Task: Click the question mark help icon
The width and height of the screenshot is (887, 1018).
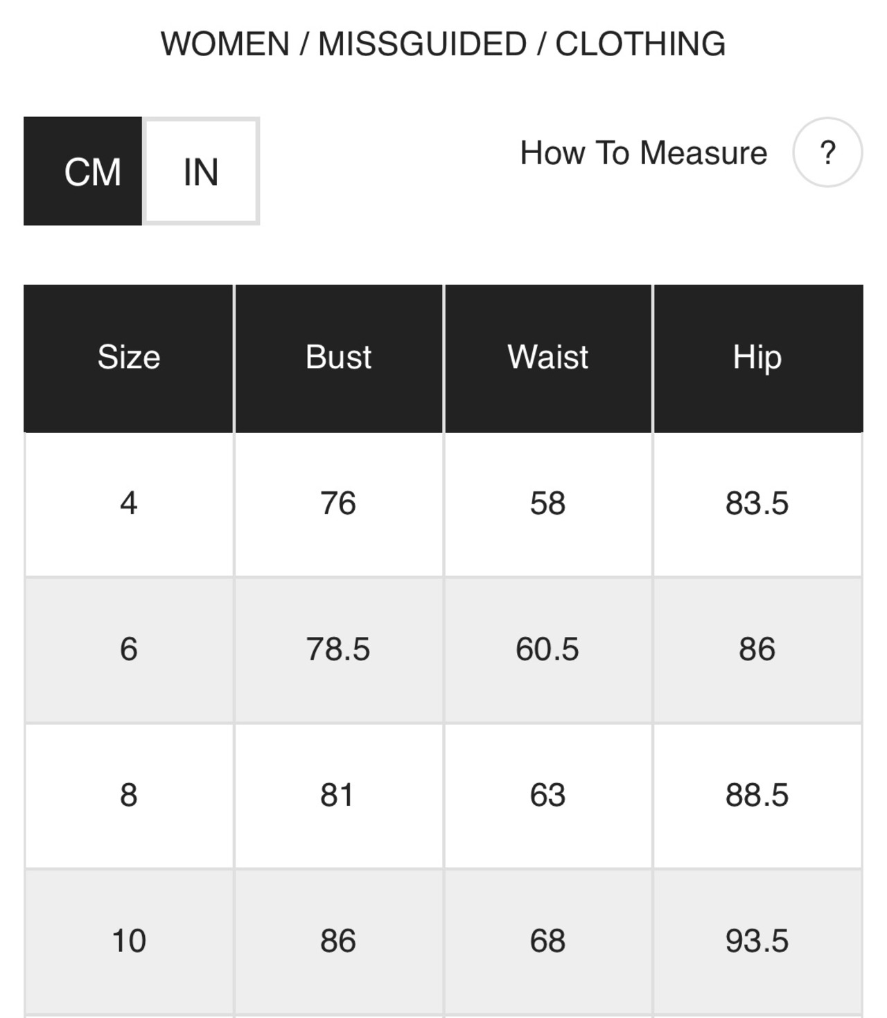Action: click(827, 152)
